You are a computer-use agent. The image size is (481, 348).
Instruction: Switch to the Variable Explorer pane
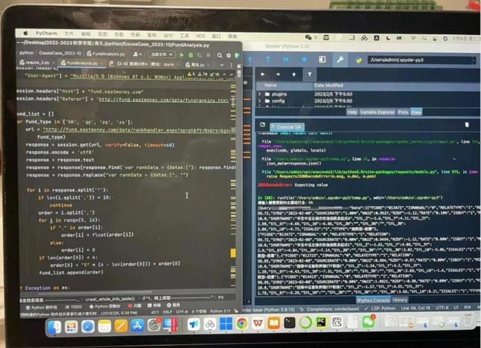(x=377, y=111)
